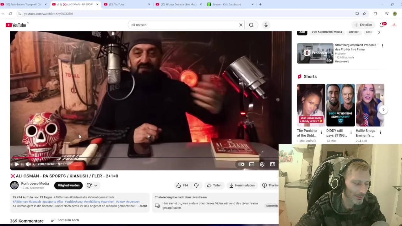Open Hailie Snags Eminem's short

click(x=370, y=105)
